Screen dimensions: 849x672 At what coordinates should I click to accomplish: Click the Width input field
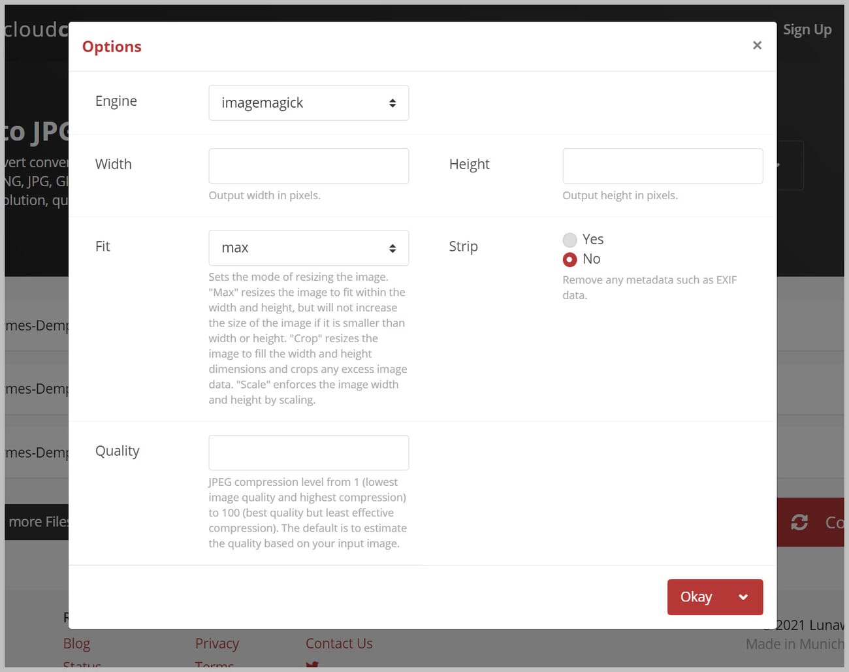pos(308,165)
